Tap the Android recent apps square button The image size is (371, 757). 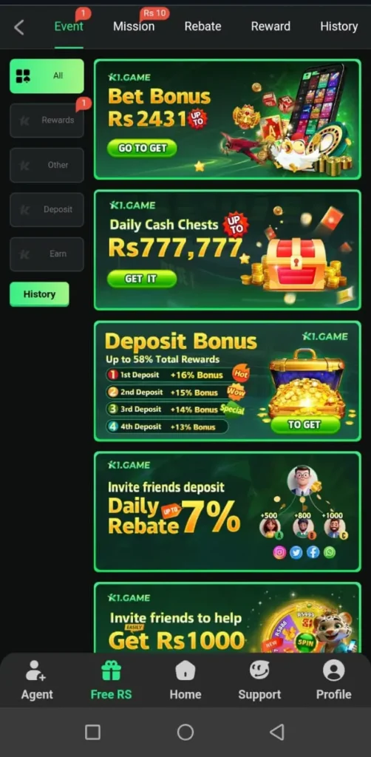pyautogui.click(x=92, y=733)
